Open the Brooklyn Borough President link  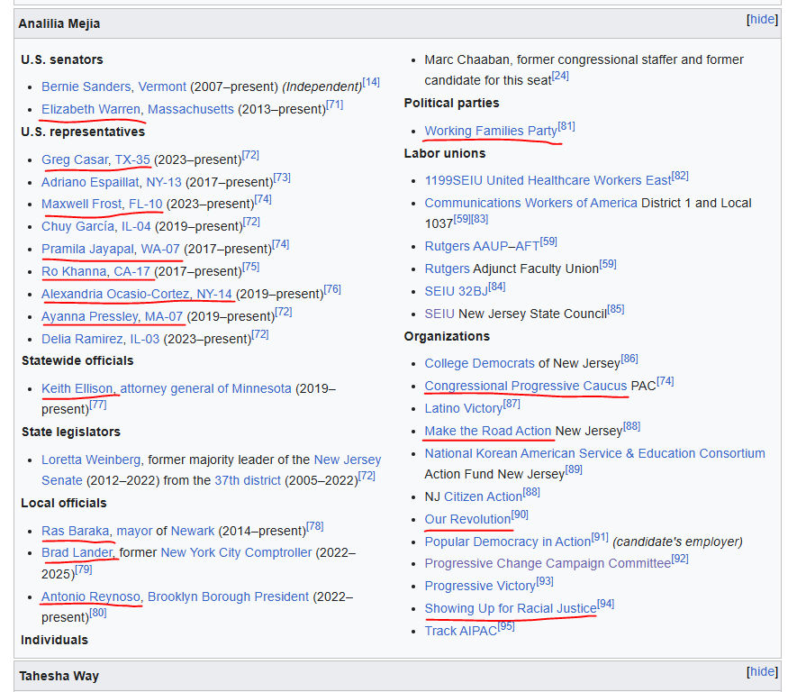(x=228, y=596)
